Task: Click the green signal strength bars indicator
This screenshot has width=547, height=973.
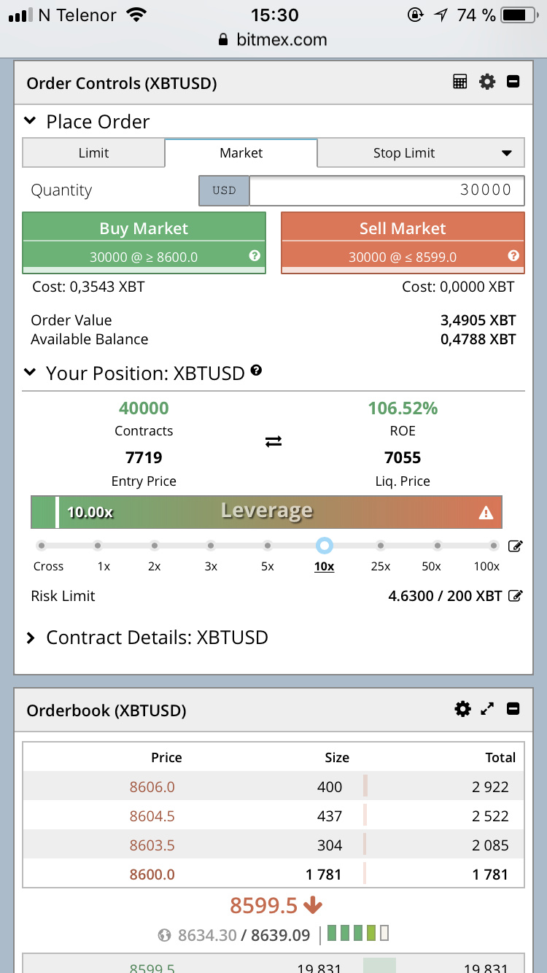Action: click(358, 933)
